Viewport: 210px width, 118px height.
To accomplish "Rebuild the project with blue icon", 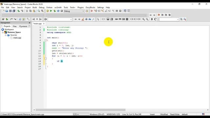I will (x=58, y=11).
